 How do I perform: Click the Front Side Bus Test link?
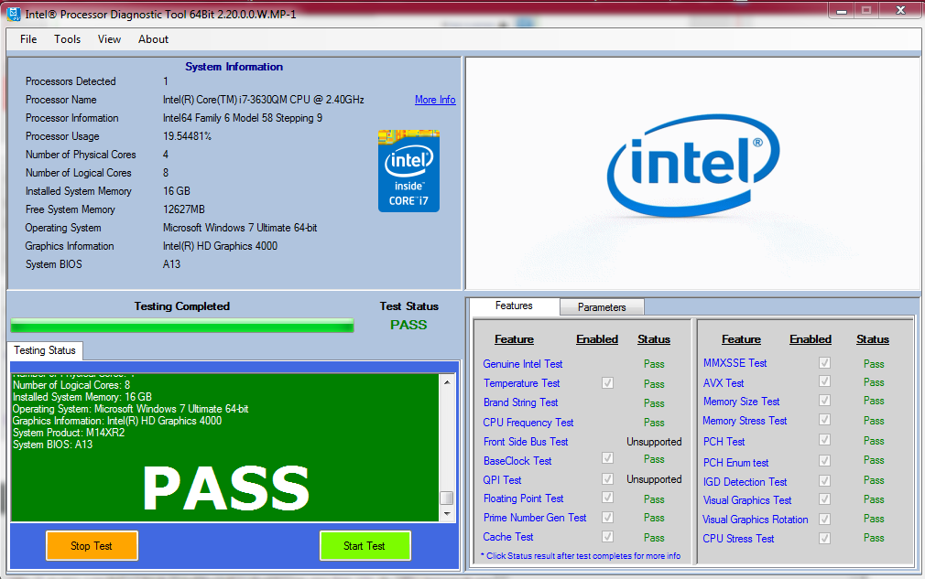point(526,442)
